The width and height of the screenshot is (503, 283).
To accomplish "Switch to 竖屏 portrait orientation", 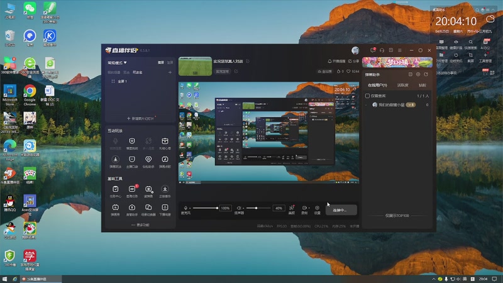I will click(x=170, y=62).
